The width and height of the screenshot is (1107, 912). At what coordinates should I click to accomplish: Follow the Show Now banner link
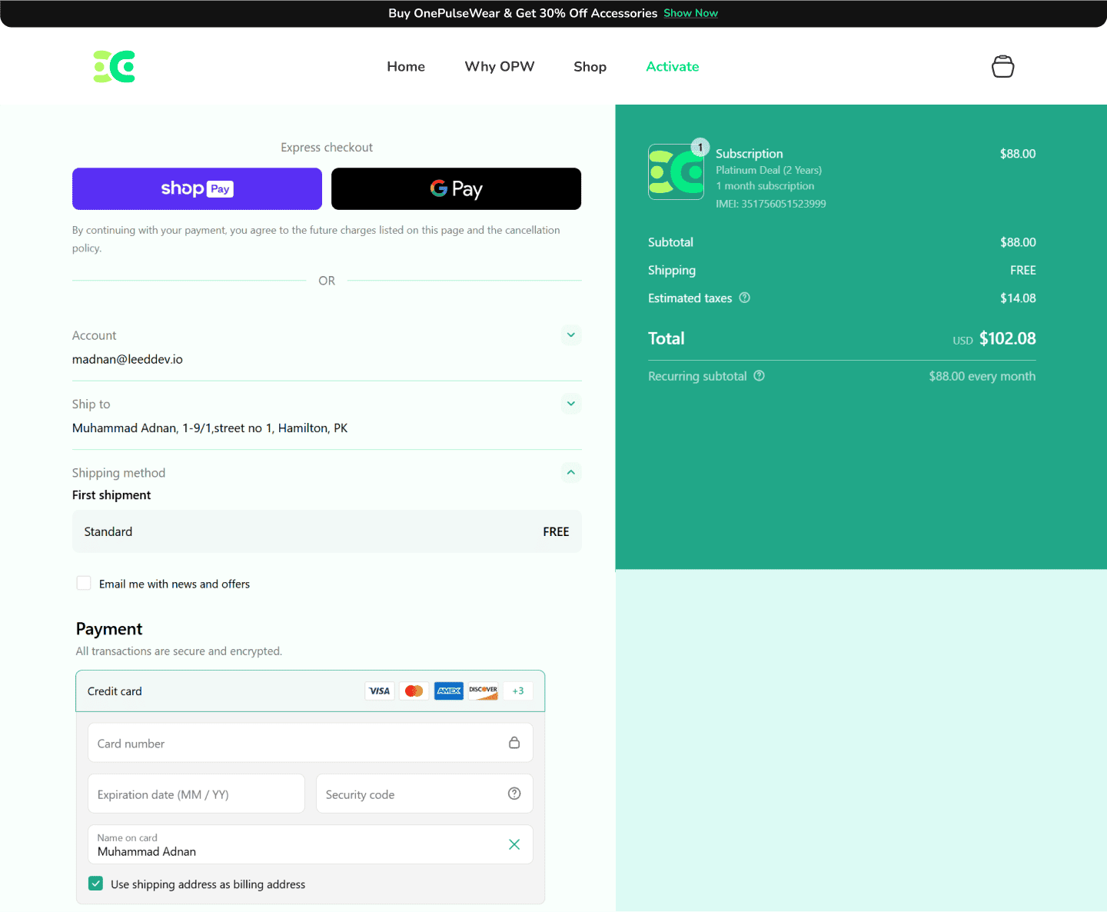click(690, 13)
